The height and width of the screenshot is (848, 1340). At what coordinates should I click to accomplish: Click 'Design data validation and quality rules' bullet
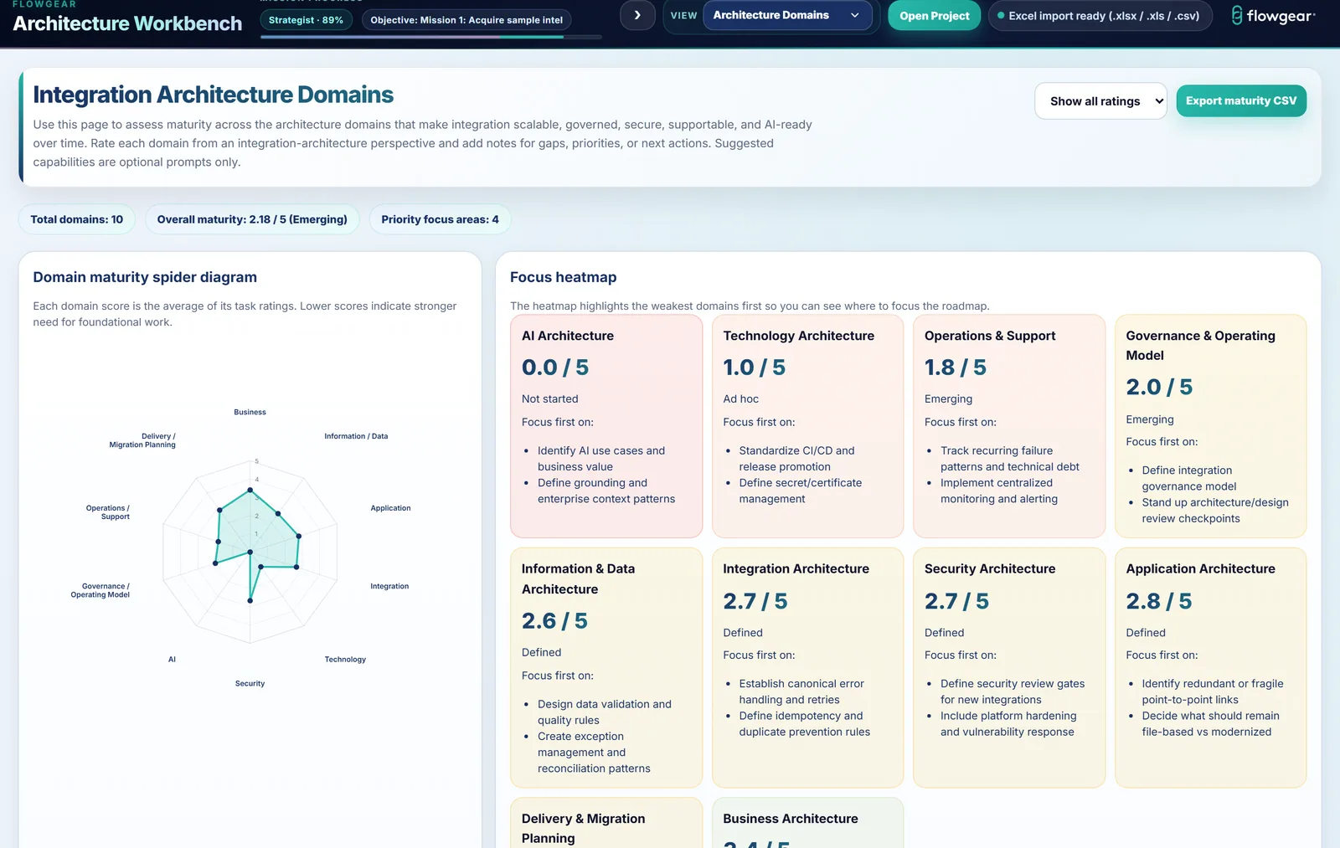(x=605, y=712)
